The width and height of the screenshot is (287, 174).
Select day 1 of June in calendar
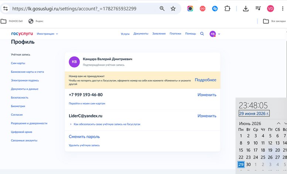tap(241, 136)
